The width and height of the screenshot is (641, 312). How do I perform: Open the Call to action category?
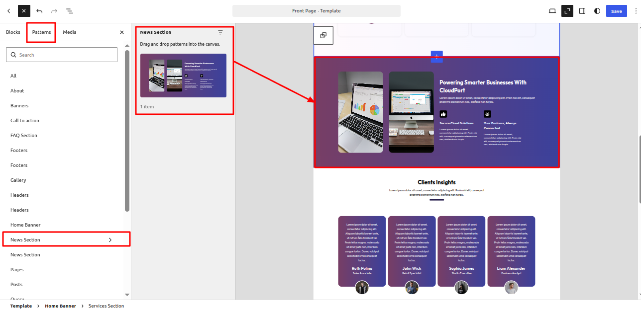[25, 120]
